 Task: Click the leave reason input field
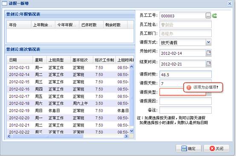click(185, 101)
